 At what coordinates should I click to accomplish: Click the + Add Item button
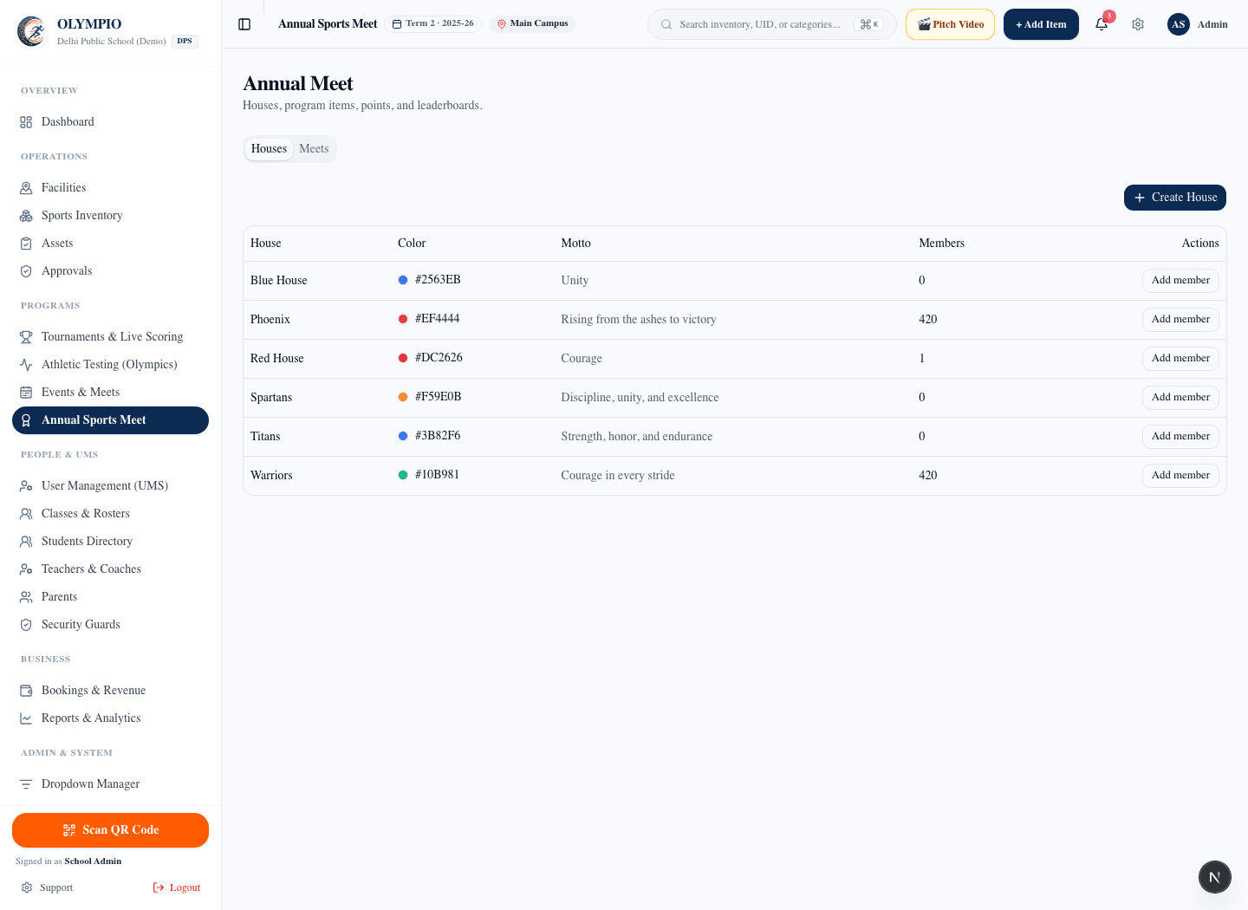click(1041, 24)
